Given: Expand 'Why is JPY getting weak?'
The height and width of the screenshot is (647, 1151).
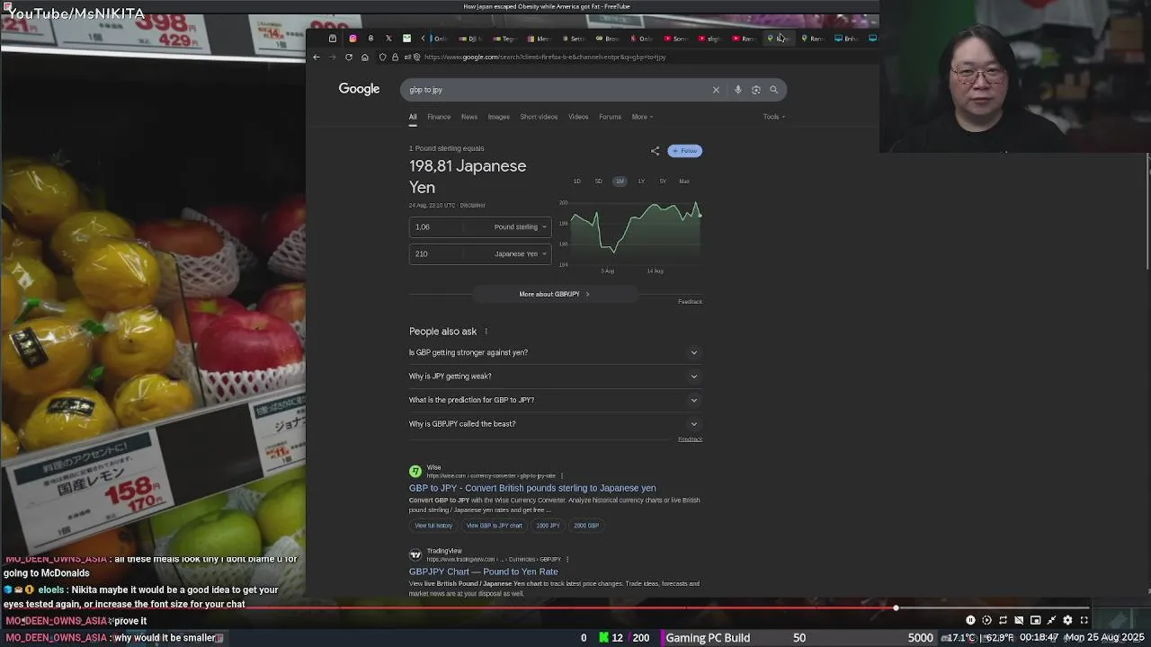Looking at the screenshot, I should click(555, 377).
